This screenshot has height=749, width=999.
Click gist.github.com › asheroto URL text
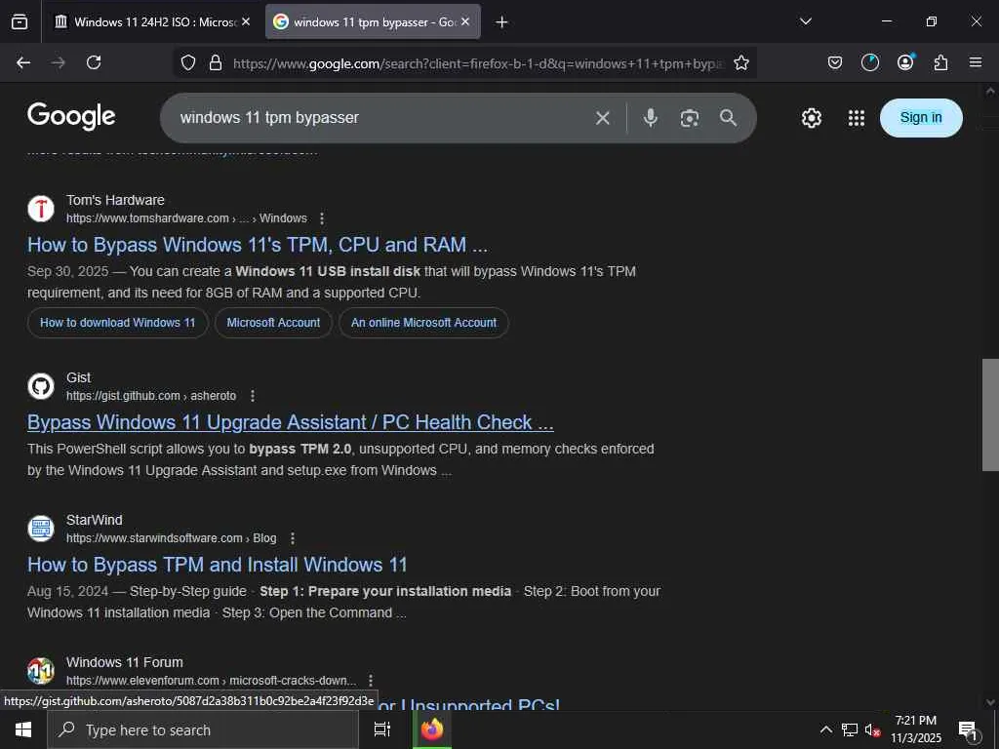[x=151, y=396]
